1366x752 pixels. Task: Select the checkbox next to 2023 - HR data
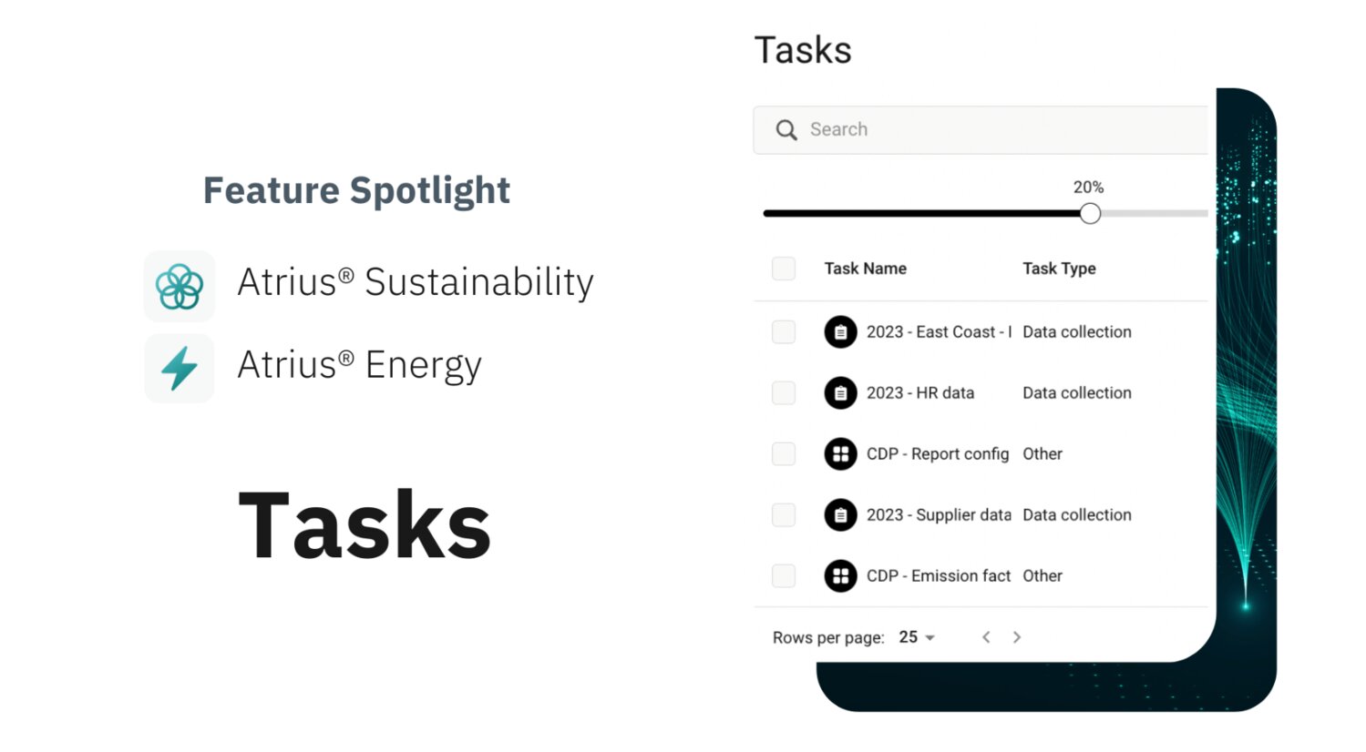pyautogui.click(x=784, y=392)
